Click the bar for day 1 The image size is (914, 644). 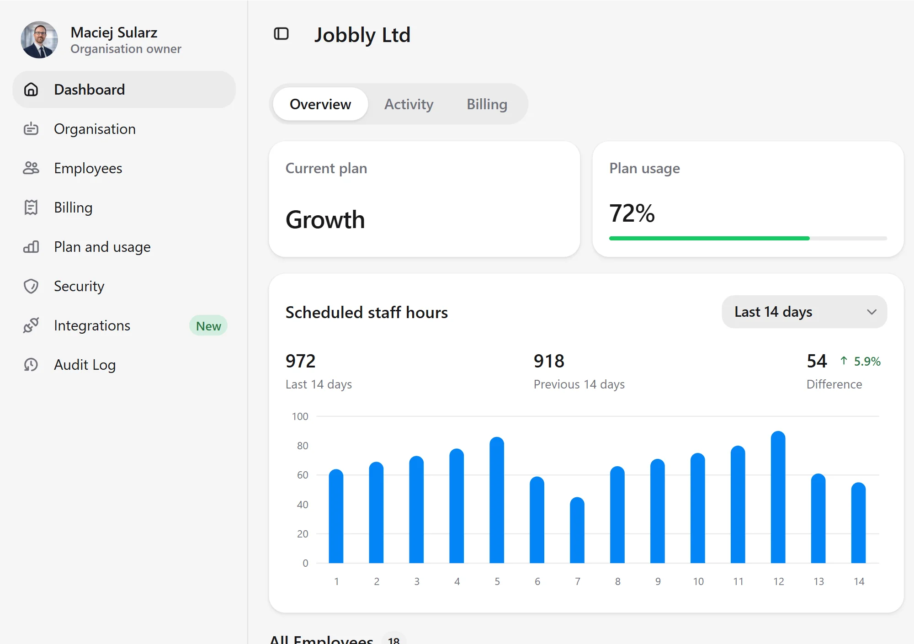tap(336, 516)
